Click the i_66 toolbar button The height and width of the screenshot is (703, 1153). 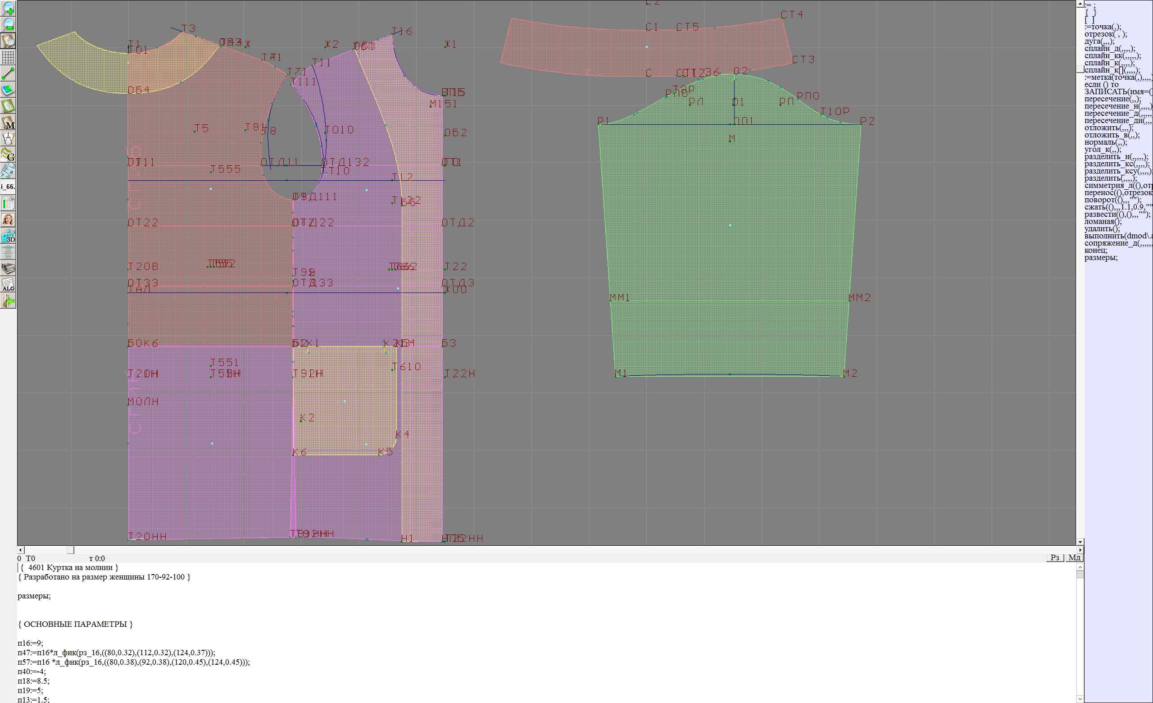(x=8, y=187)
